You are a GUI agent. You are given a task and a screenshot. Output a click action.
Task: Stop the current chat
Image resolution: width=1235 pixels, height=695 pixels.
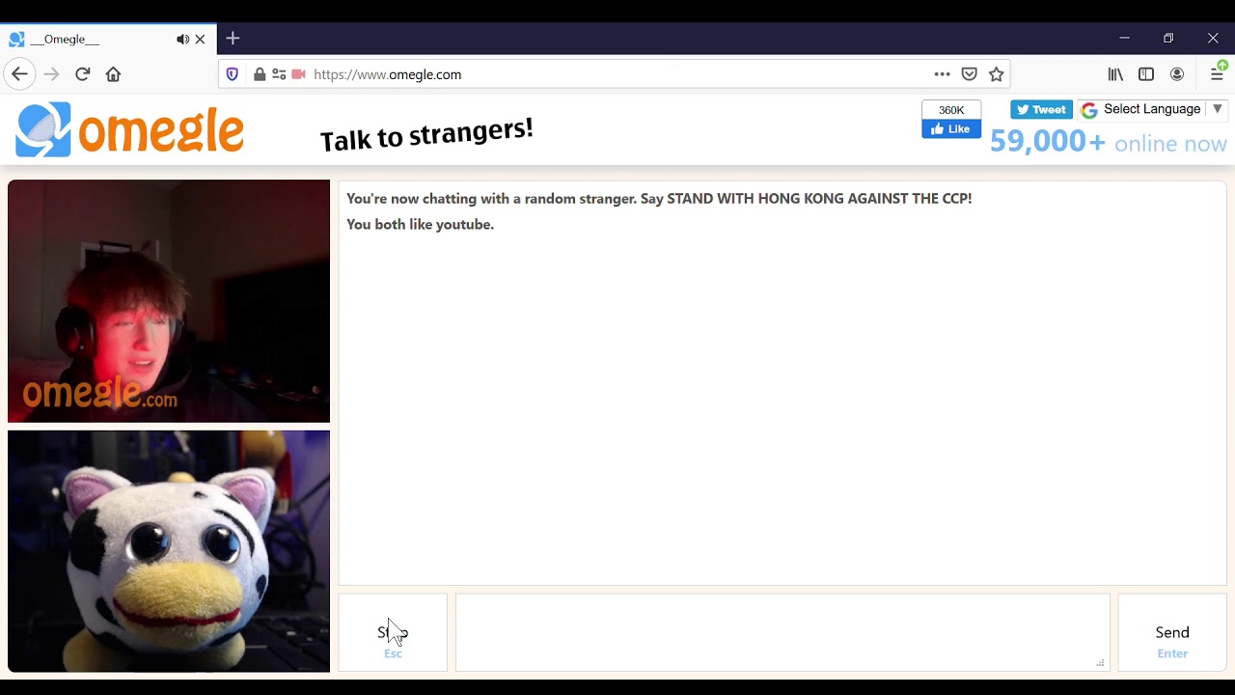(393, 632)
